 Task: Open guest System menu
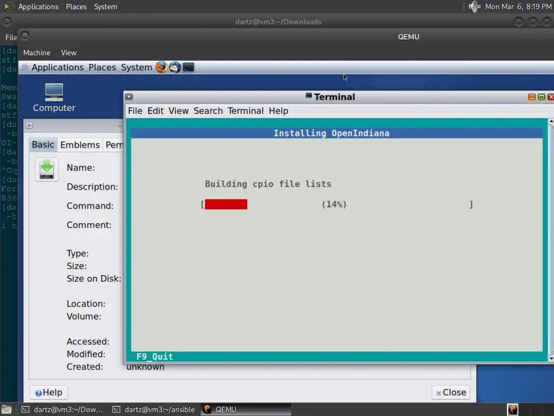pyautogui.click(x=136, y=67)
